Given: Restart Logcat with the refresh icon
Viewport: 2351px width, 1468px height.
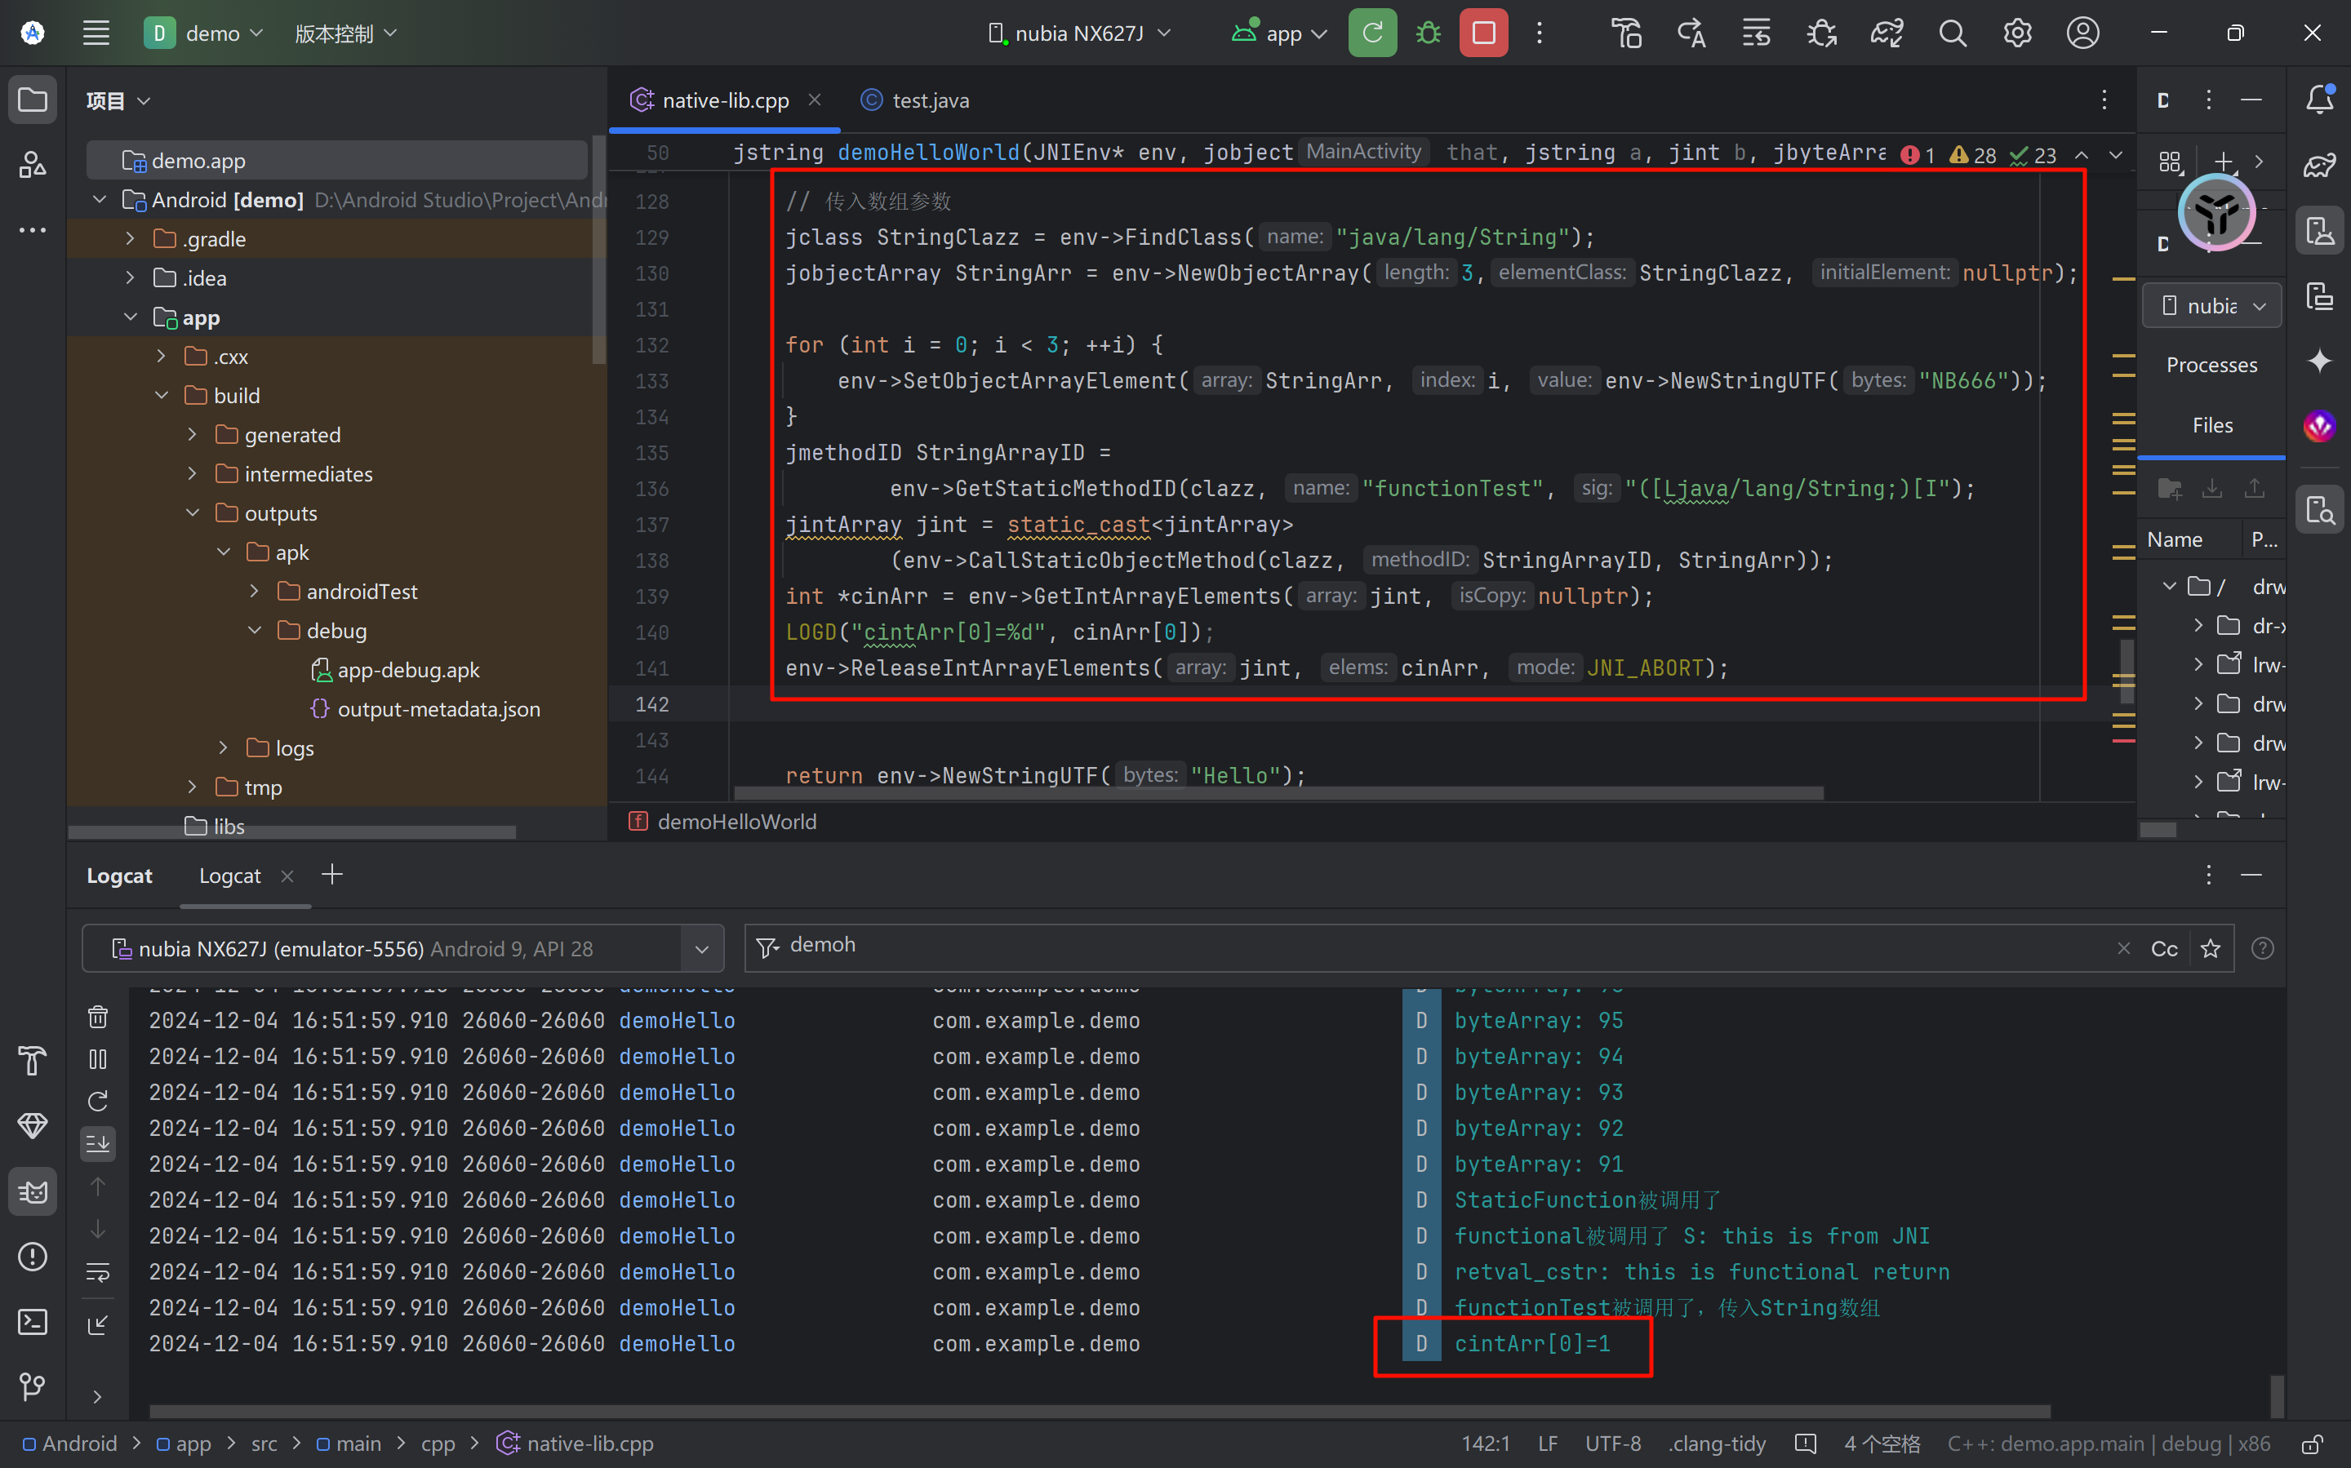Looking at the screenshot, I should [98, 1101].
